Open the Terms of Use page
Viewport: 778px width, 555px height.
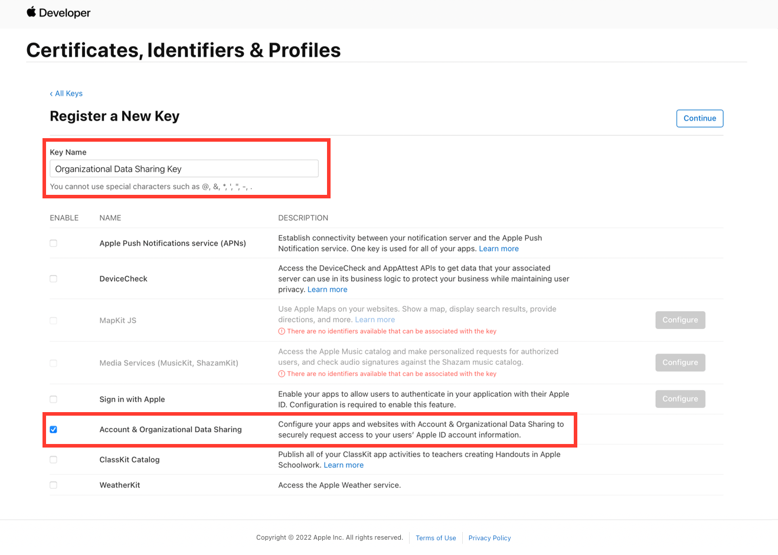436,538
